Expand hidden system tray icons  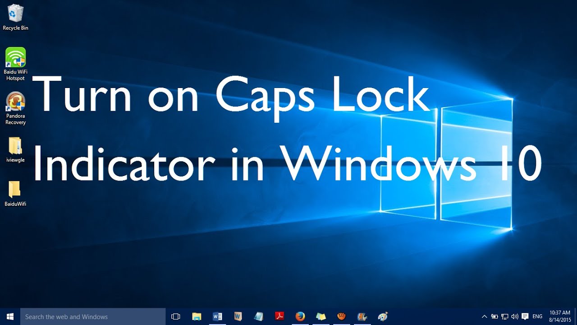click(x=484, y=316)
